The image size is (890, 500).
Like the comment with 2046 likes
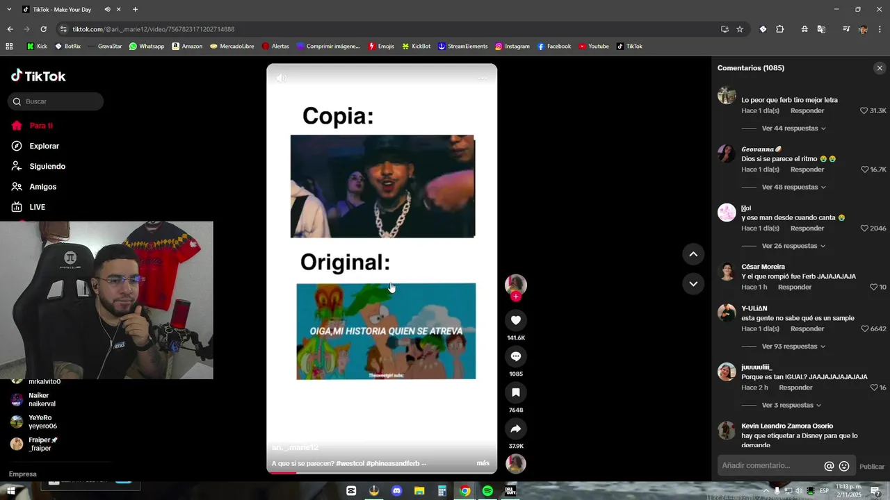coord(864,228)
